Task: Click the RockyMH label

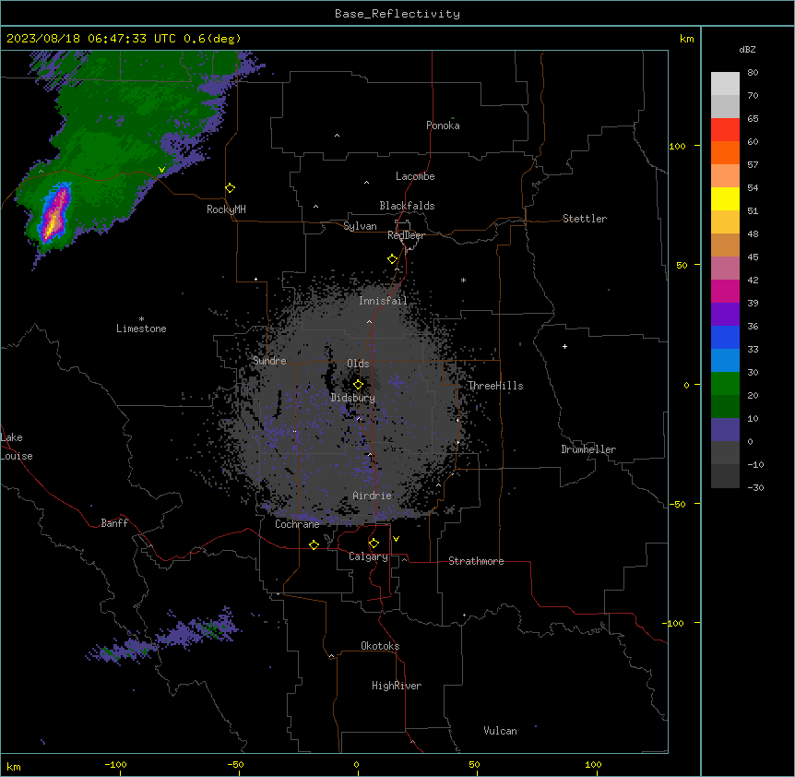Action: (226, 209)
